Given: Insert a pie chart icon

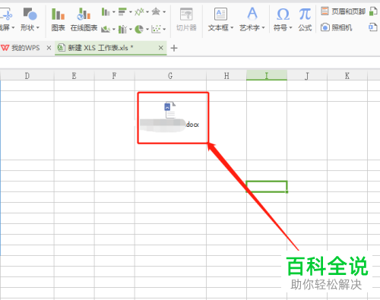Looking at the screenshot, I should [x=139, y=29].
